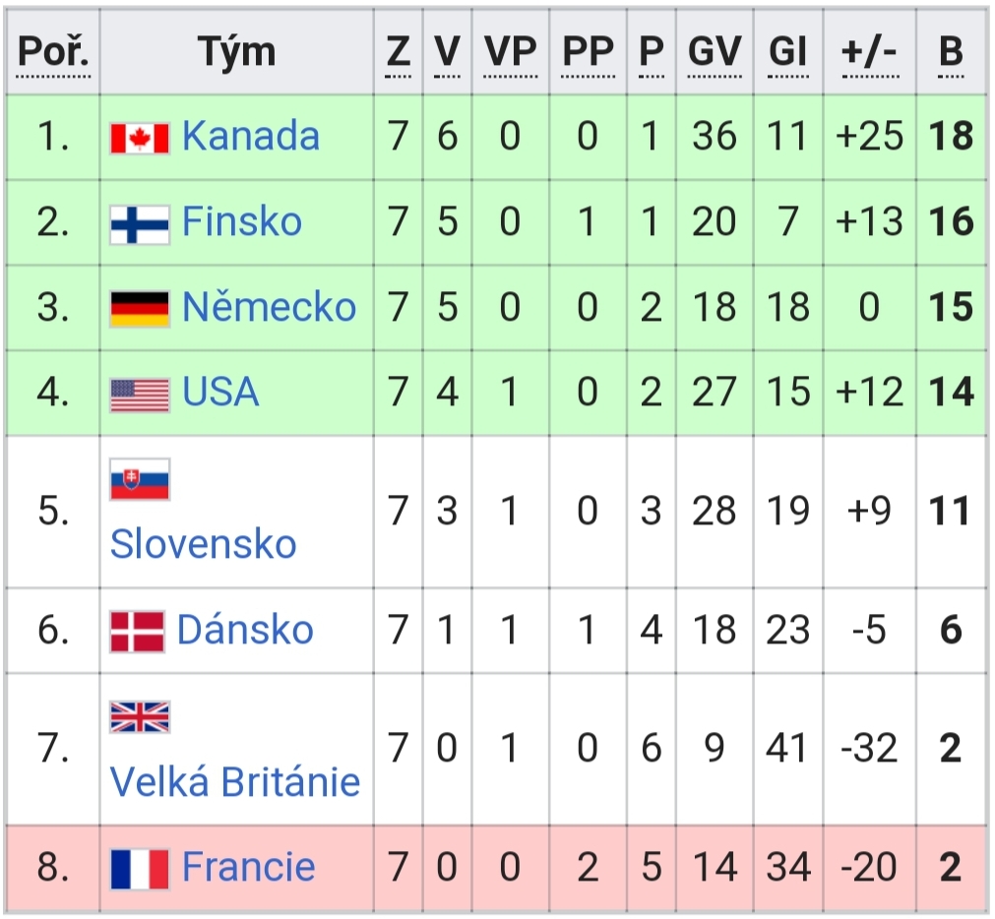Open the Kanada team link
Viewport: 995px width, 919px height.
[251, 136]
